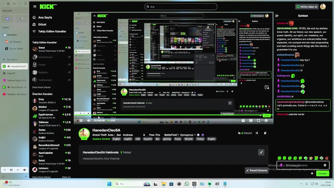Open offline channel Petek
The width and height of the screenshot is (334, 188).
[x=51, y=65]
